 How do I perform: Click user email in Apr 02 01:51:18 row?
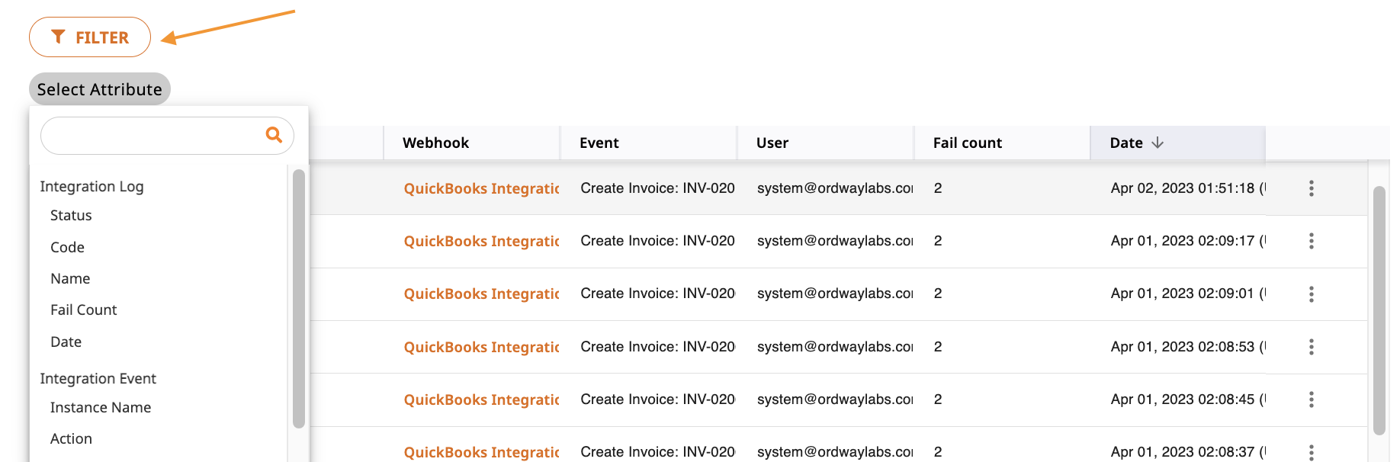point(835,188)
